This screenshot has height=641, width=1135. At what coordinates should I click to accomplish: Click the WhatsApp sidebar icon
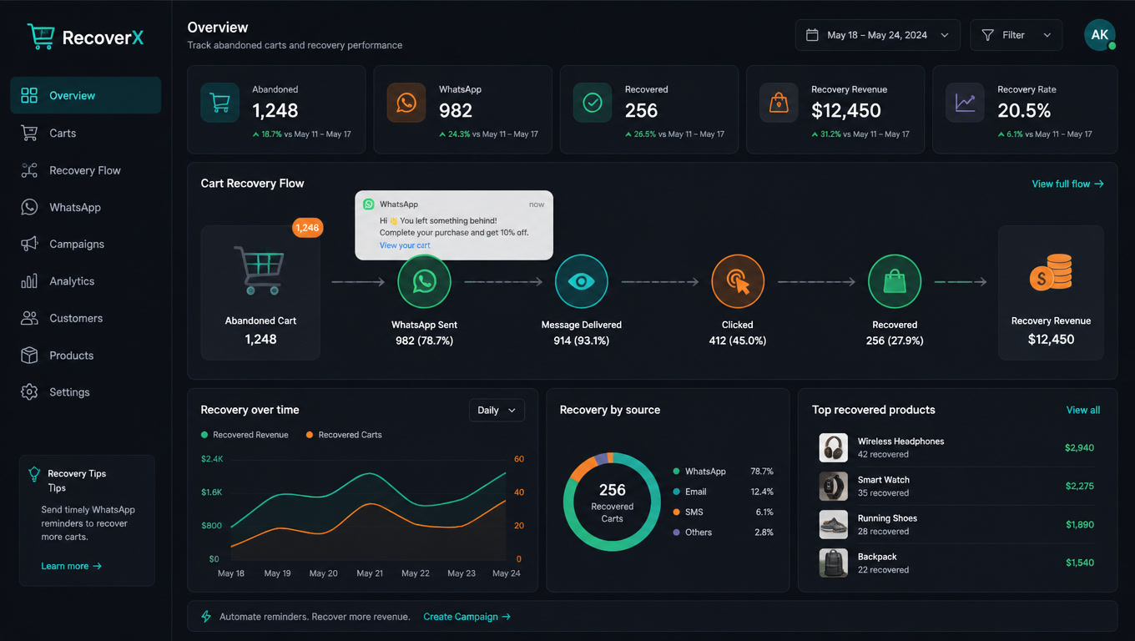click(29, 207)
